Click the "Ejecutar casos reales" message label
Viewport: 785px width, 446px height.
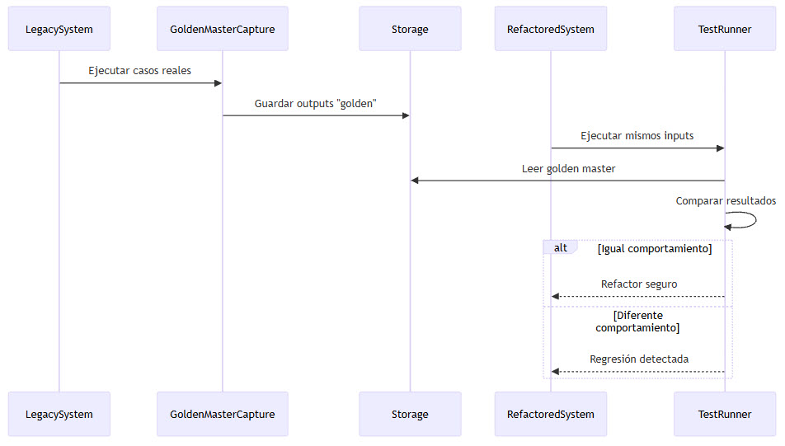pos(140,71)
